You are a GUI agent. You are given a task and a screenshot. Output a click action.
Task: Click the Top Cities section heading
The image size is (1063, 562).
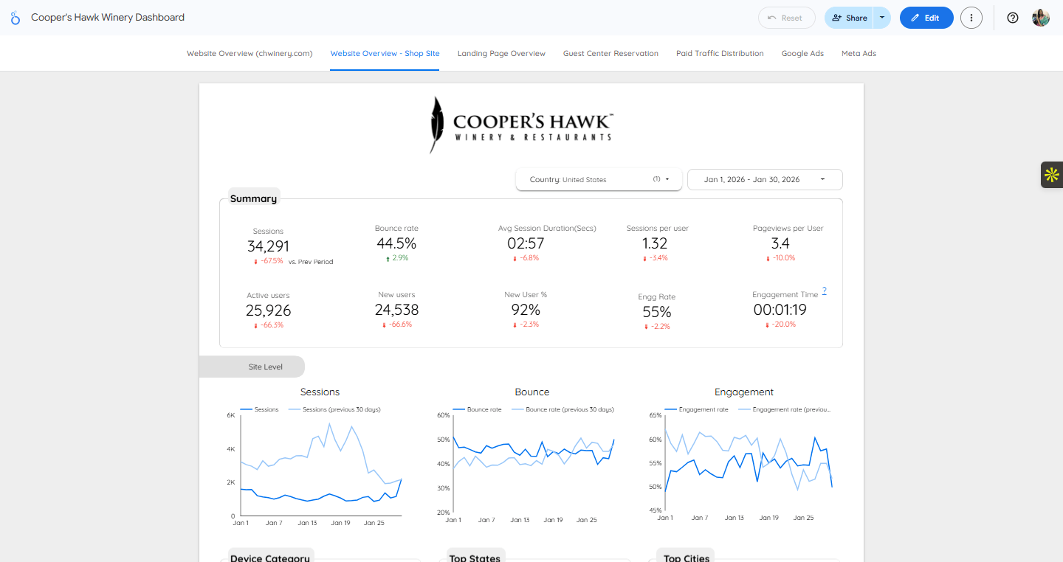pos(687,558)
